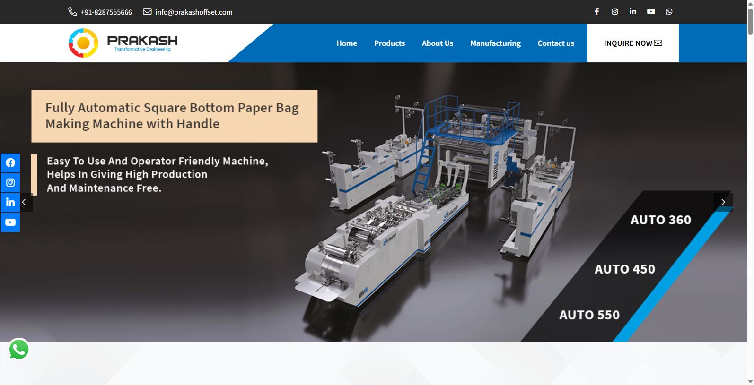Click Instagram button in left side panel

pos(10,182)
